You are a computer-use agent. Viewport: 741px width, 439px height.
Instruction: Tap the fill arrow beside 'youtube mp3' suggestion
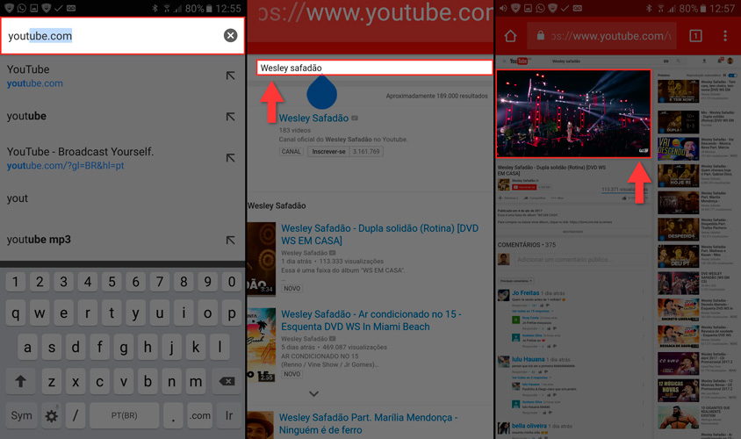[230, 240]
